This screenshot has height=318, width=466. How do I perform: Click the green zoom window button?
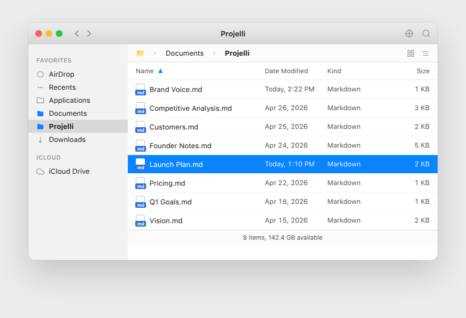(59, 34)
